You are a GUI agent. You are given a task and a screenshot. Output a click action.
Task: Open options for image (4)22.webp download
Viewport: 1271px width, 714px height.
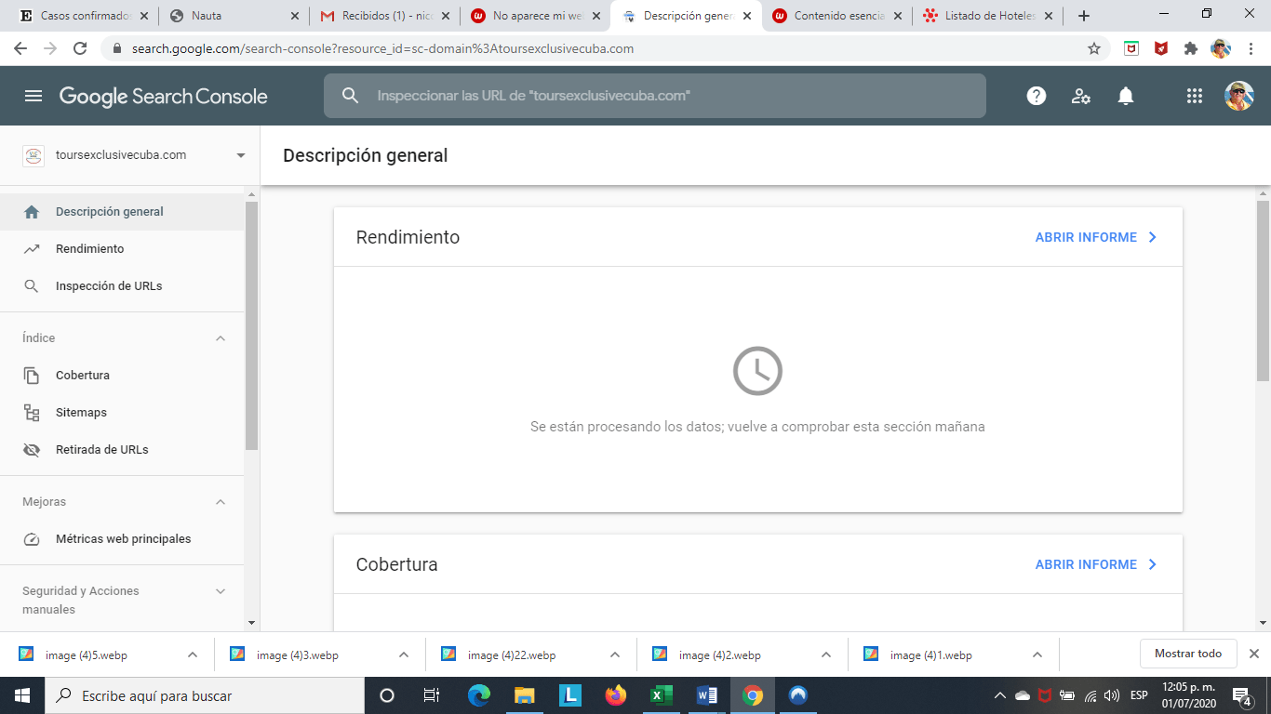[615, 654]
